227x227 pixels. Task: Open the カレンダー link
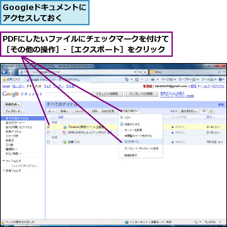[18, 86]
